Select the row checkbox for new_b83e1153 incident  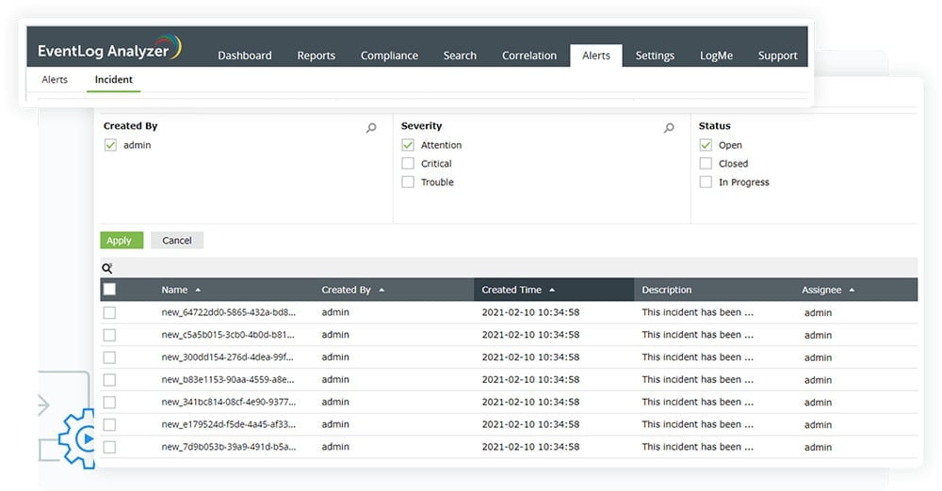tap(109, 380)
